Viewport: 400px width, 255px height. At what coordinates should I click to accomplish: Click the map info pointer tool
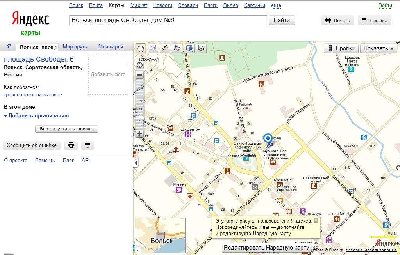(x=202, y=48)
